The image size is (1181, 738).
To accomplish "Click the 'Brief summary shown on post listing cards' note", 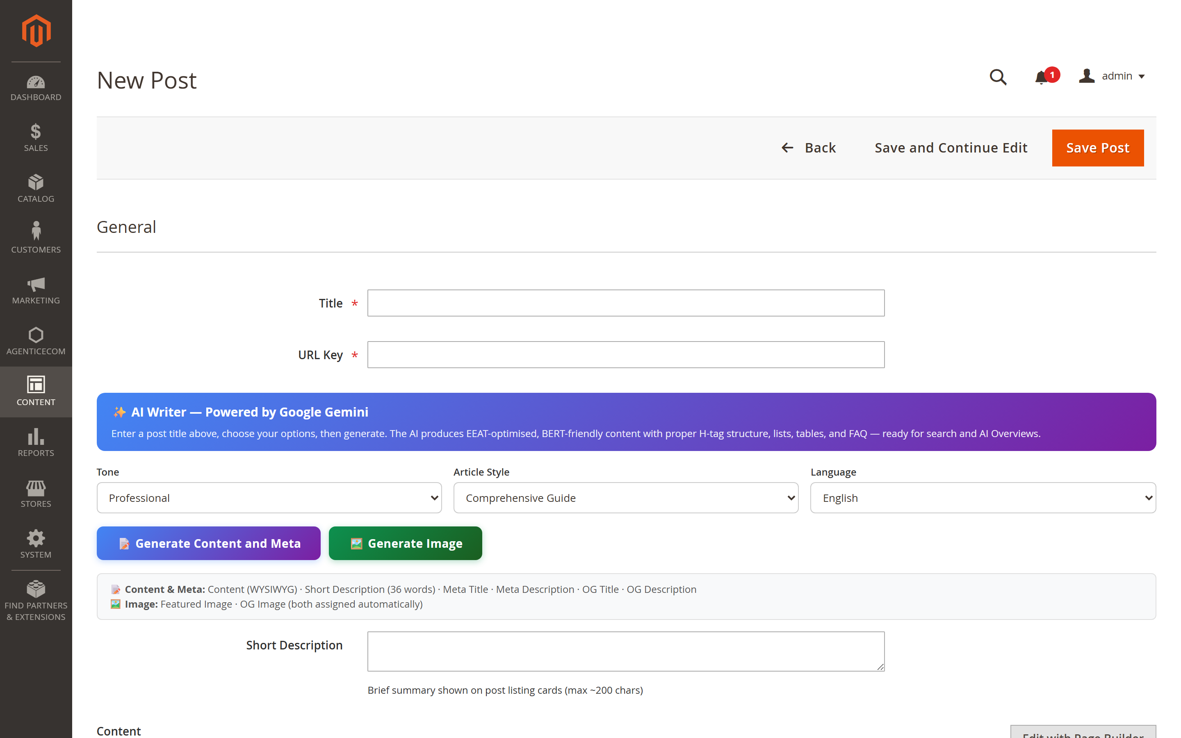I will [505, 690].
